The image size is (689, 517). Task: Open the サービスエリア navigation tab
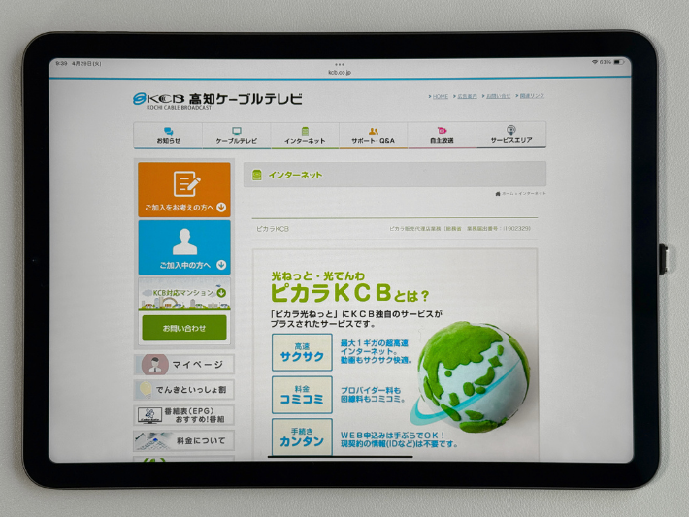[511, 135]
